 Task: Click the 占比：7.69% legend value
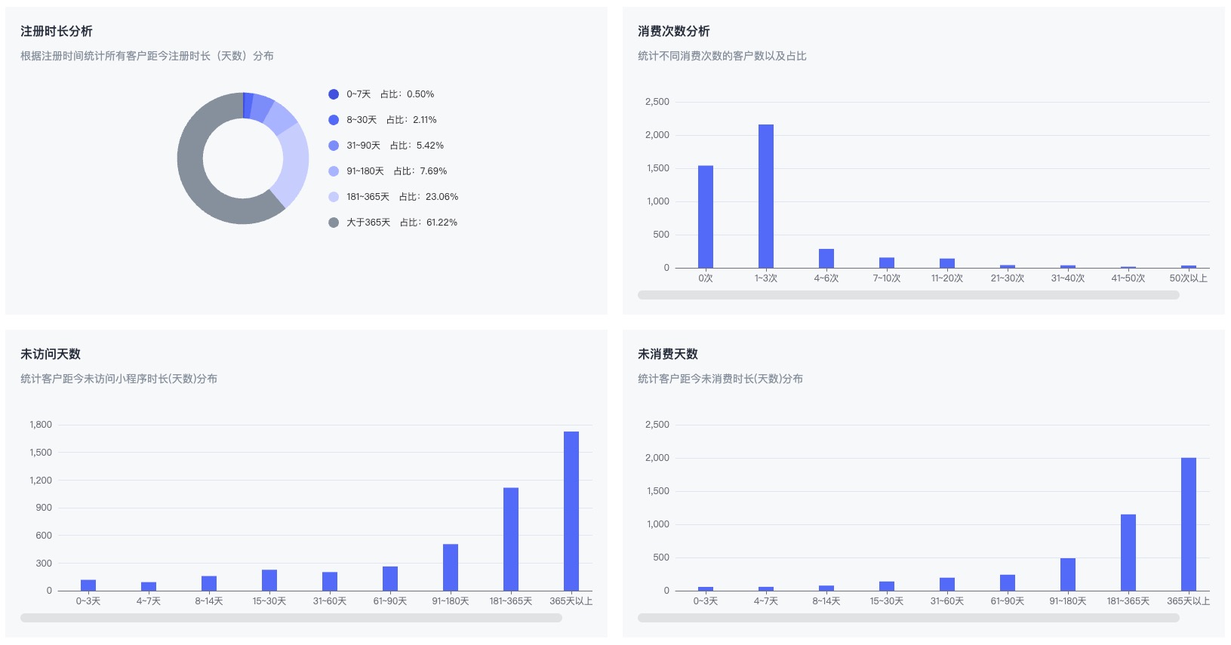pos(420,171)
